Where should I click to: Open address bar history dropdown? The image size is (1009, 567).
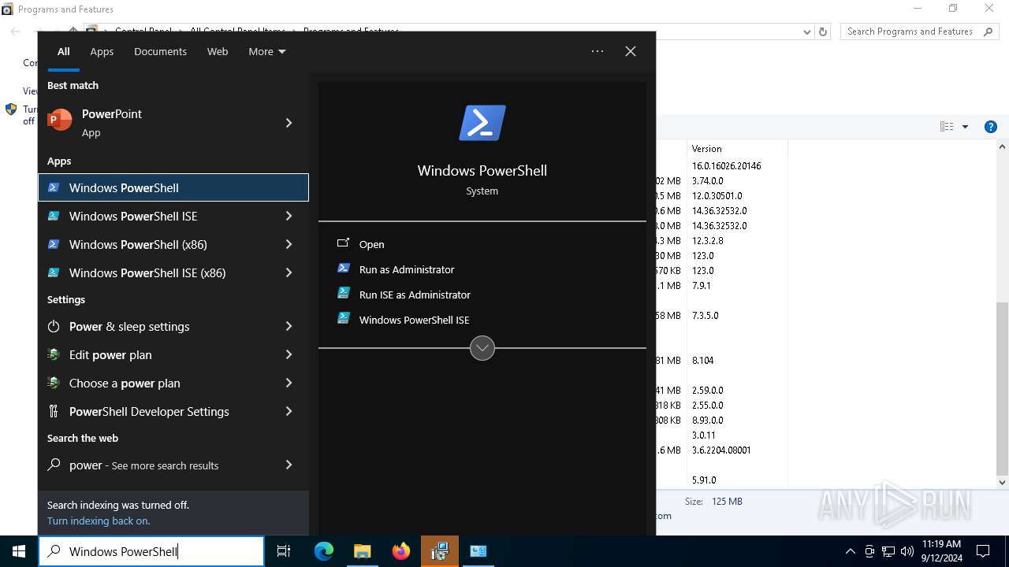click(806, 31)
